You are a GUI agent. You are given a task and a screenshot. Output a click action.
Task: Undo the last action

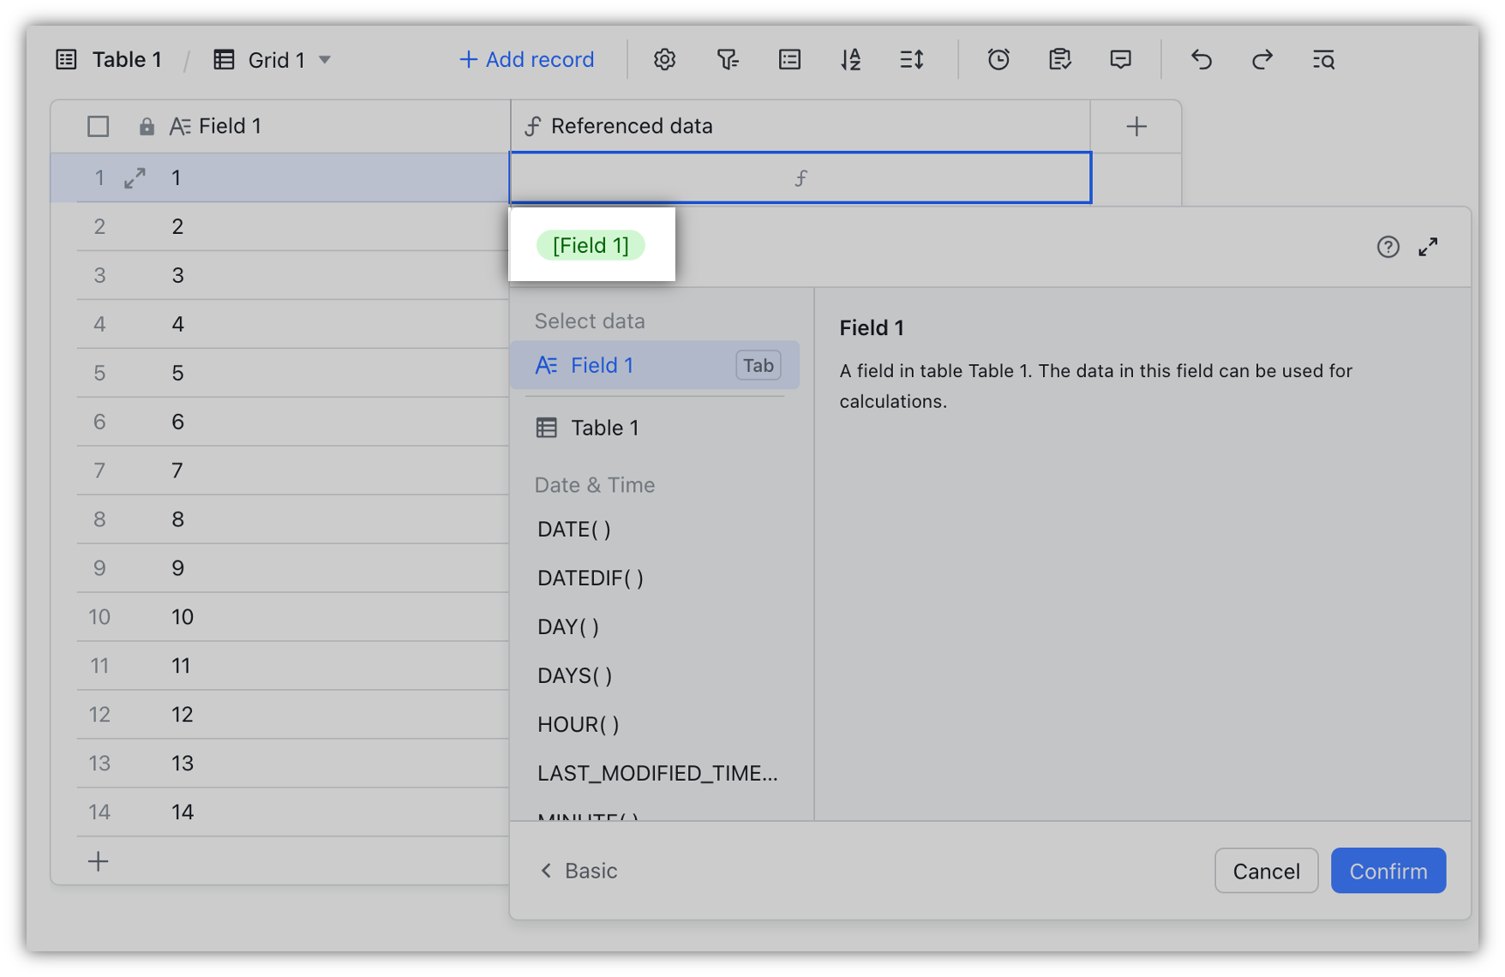tap(1201, 59)
